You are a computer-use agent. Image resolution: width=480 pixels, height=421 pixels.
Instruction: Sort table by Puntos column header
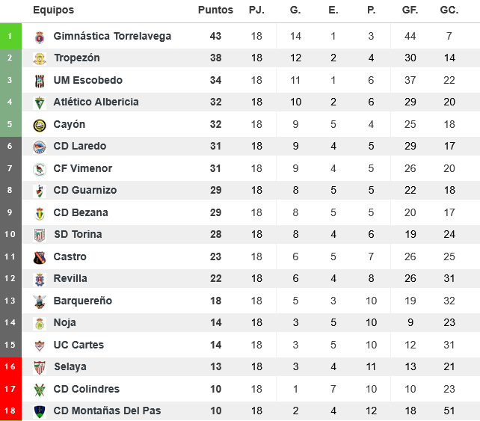coord(215,10)
